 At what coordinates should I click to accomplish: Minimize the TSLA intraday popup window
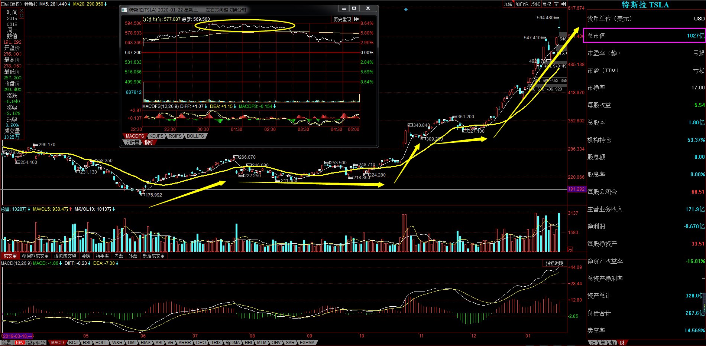(344, 9)
